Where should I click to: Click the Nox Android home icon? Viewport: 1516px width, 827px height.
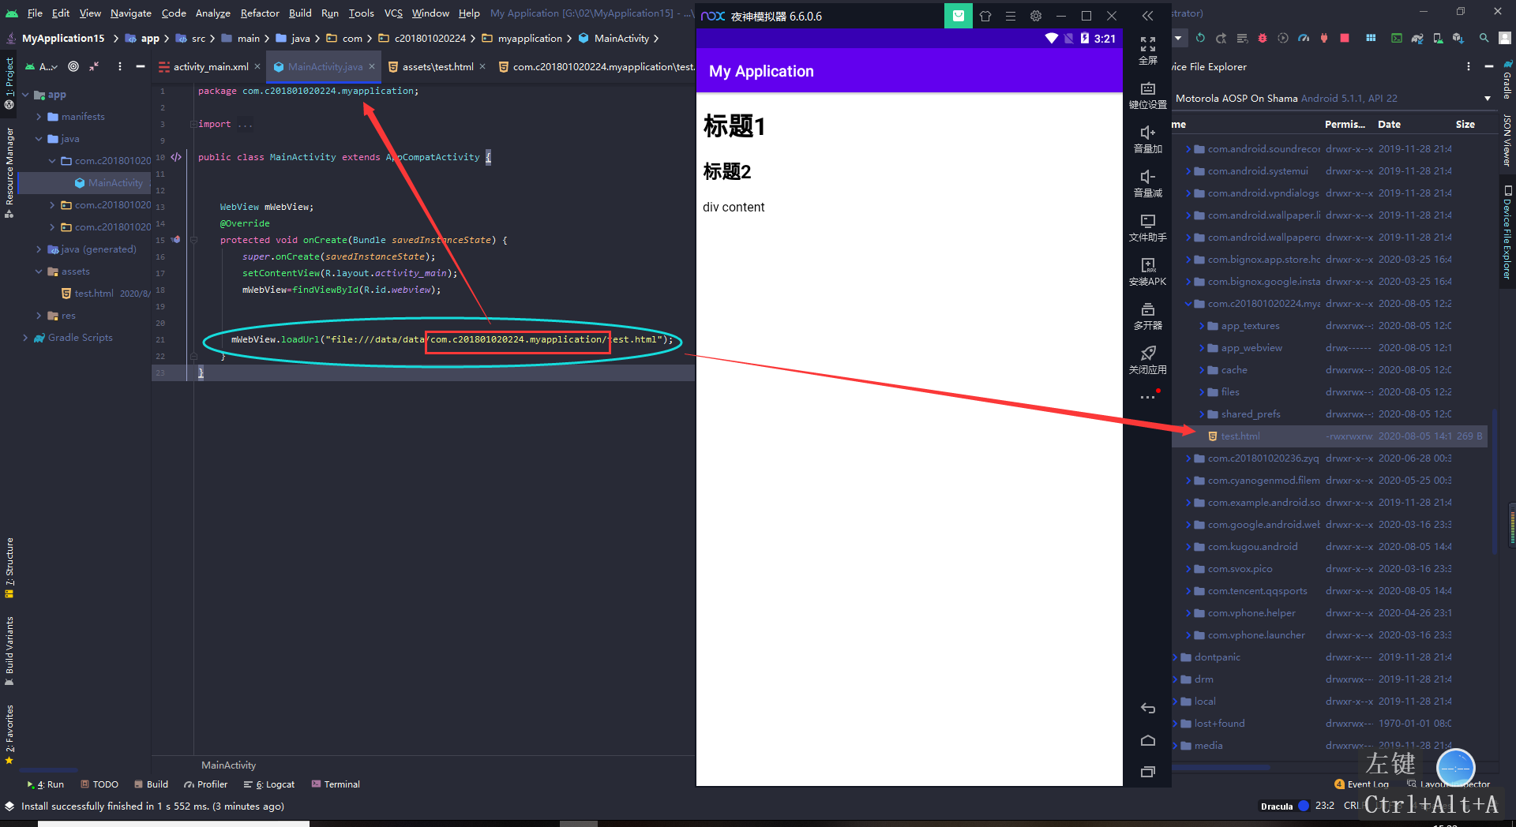1147,740
